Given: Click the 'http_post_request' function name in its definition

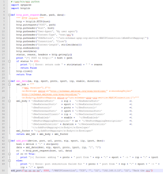Looking at the screenshot, I should click(x=28, y=15).
